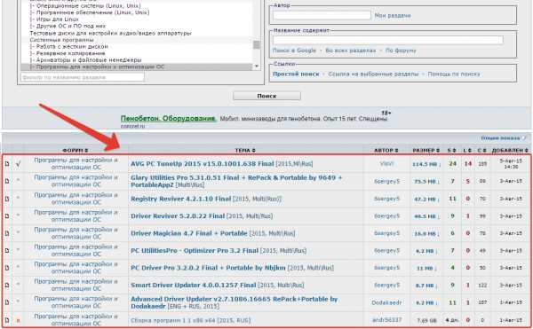Sort results by Тема column header

(x=245, y=150)
